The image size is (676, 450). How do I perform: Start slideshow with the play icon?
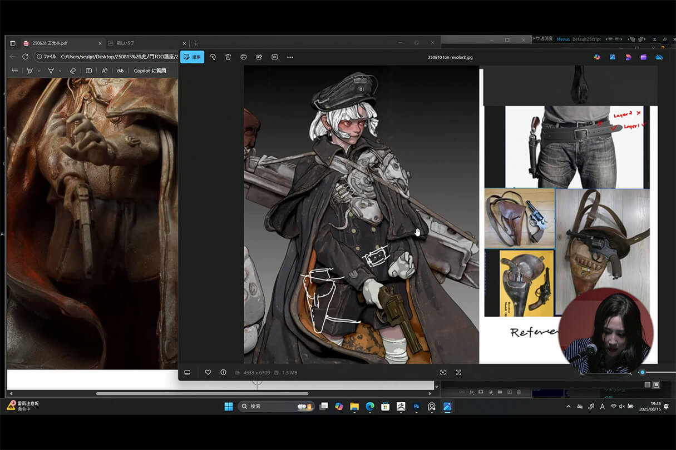point(274,57)
